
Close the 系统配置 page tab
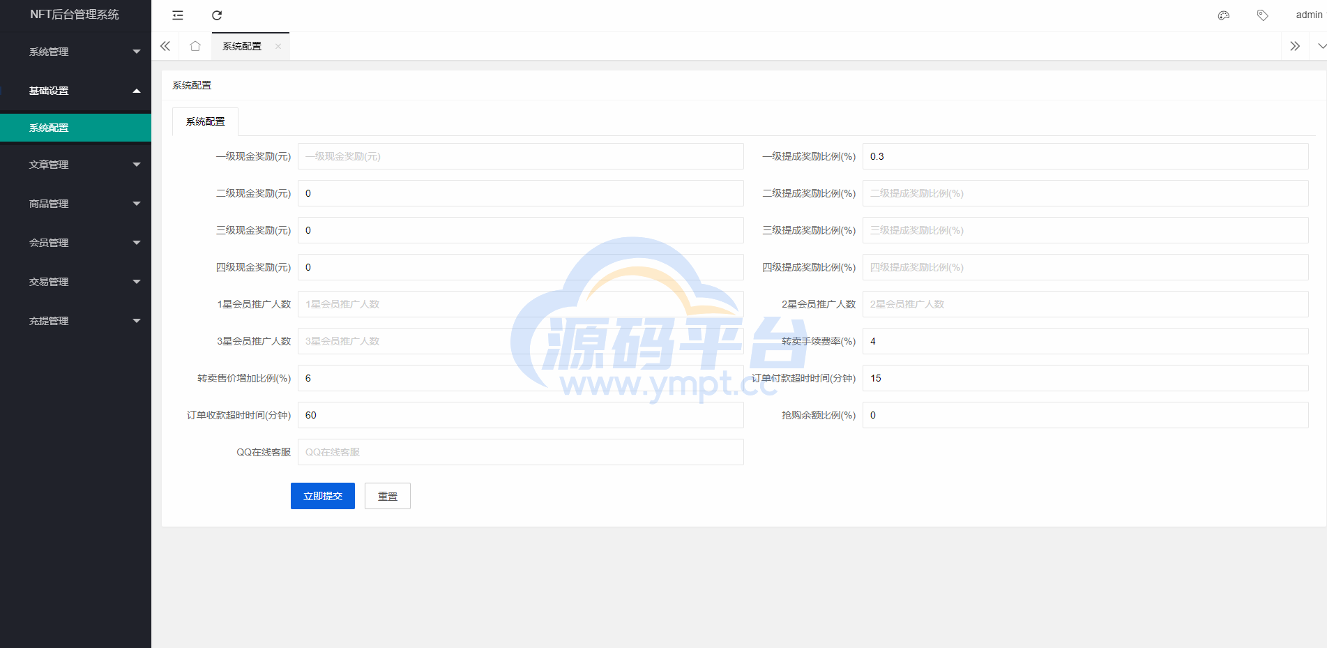tap(278, 46)
